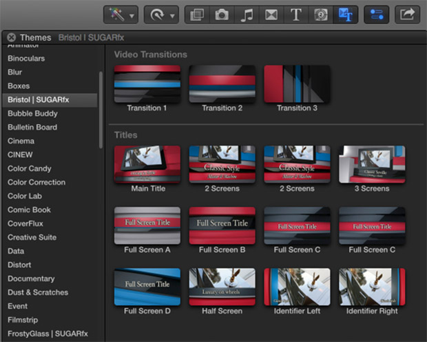Select the Boxes theme category
Viewport: 427px width, 342px height.
[x=19, y=86]
